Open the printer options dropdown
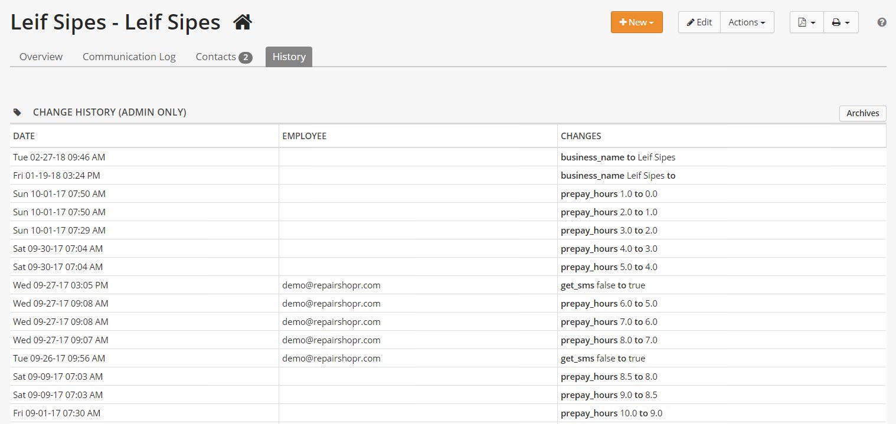The image size is (896, 424). tap(841, 22)
